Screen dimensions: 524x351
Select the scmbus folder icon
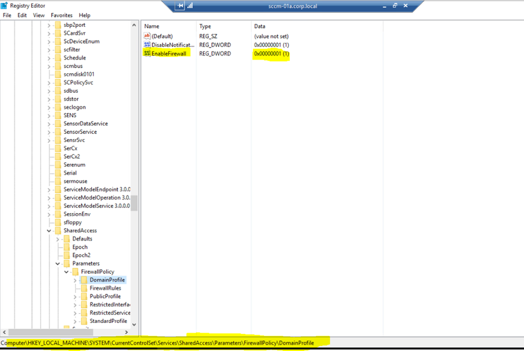58,66
